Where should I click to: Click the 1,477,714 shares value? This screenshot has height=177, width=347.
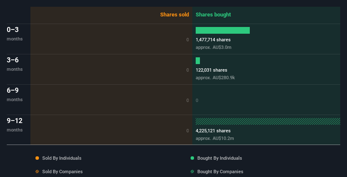click(x=213, y=40)
